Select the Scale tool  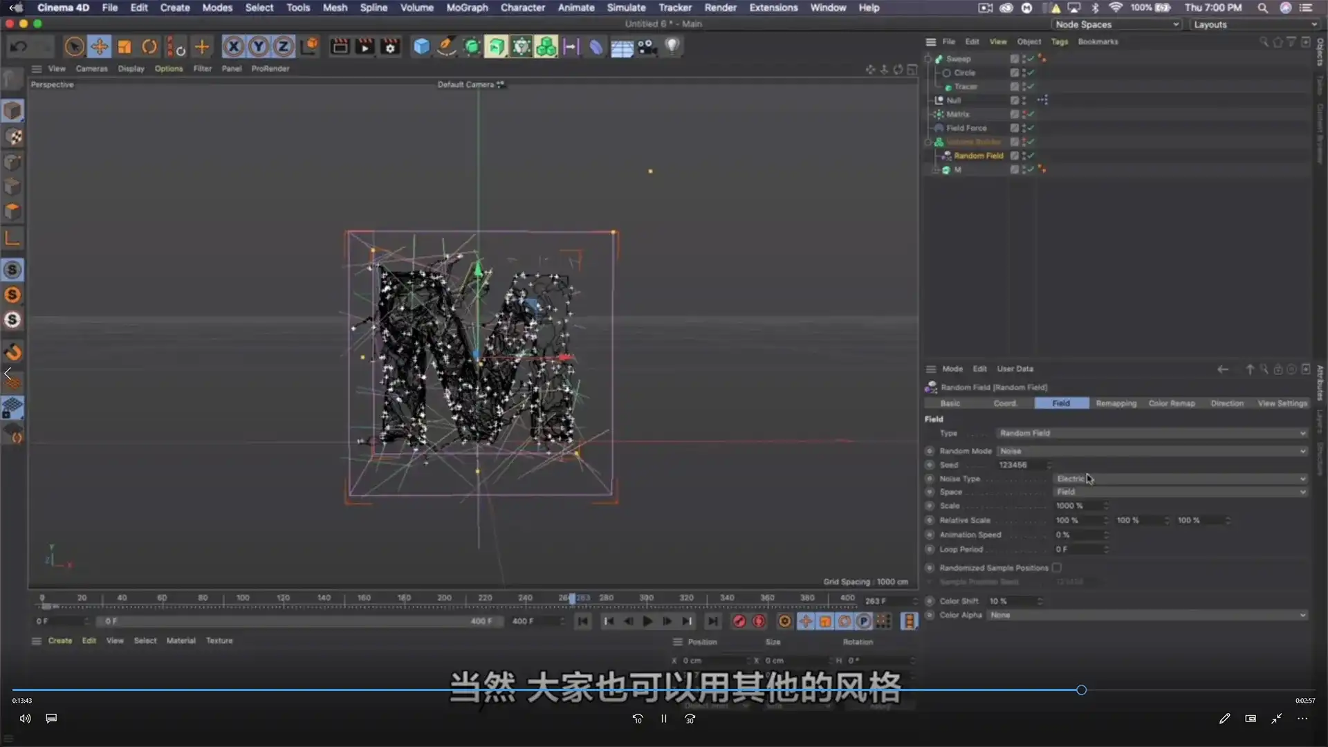pos(124,46)
